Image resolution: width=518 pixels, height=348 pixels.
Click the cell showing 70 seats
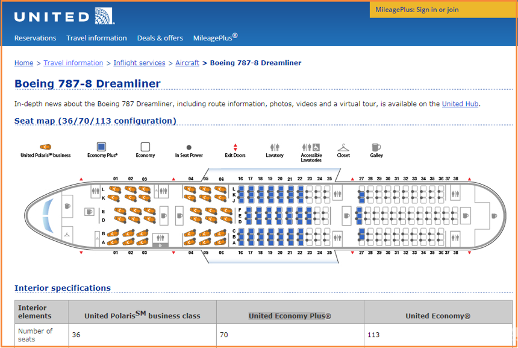point(290,335)
